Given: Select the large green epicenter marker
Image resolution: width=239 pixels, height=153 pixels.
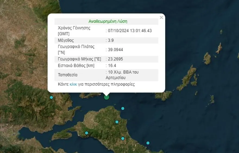Looking at the screenshot, I should pyautogui.click(x=107, y=97).
